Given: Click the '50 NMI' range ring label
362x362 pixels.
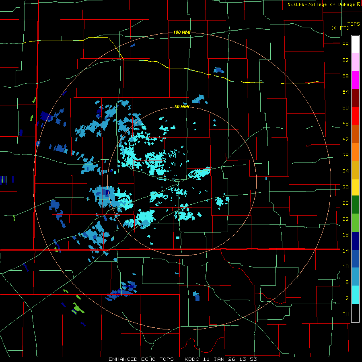Looking at the screenshot, I should point(182,107).
